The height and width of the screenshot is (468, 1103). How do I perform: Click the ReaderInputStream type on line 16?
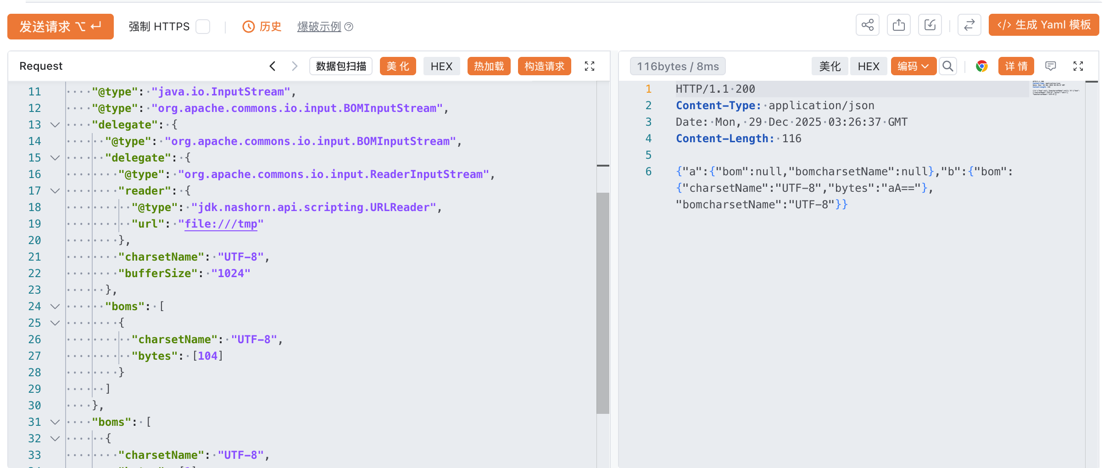[x=334, y=174]
